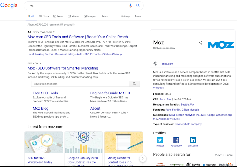The height and width of the screenshot is (167, 237).
Task: Open the Mining Reddit for Content Ideas title
Action: point(120,162)
